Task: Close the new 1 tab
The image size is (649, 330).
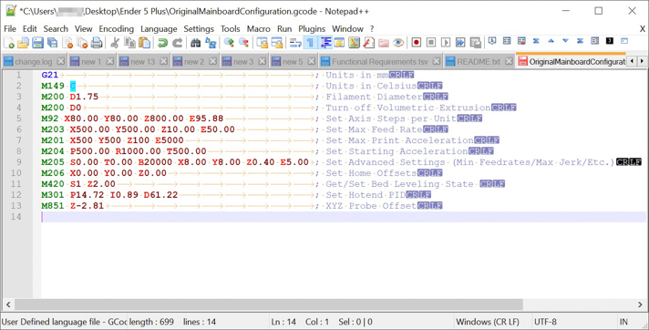Action: [109, 61]
